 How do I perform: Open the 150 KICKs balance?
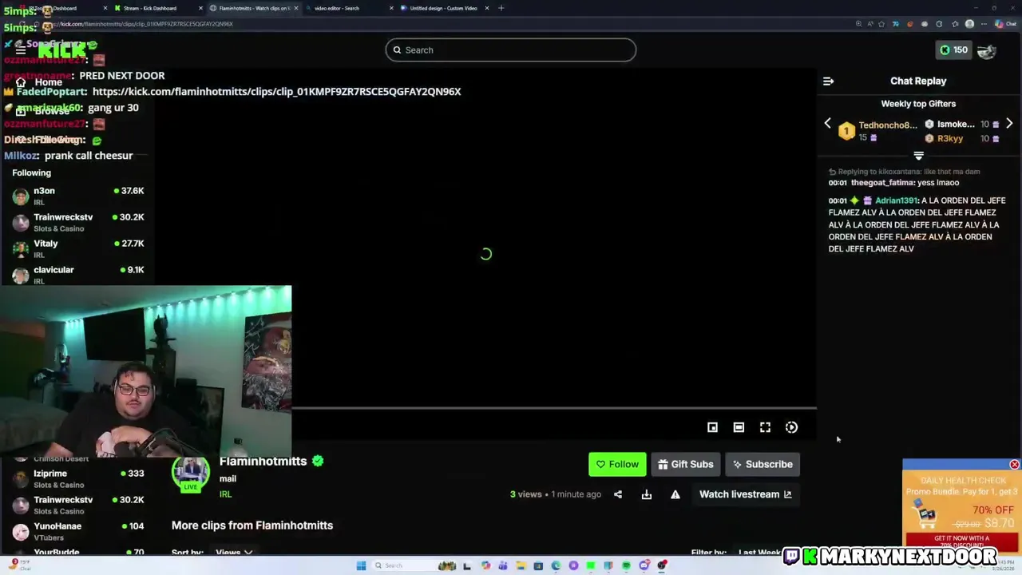pos(953,50)
